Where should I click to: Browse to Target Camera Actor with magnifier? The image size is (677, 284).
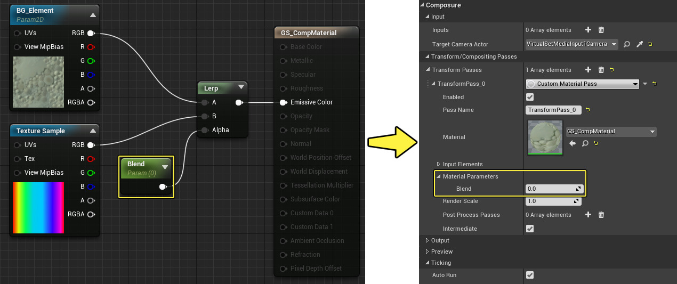[627, 44]
